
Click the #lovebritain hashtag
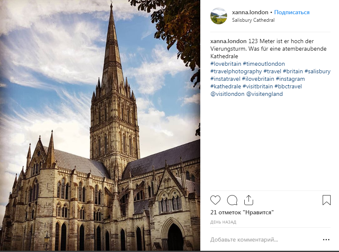[x=226, y=64]
